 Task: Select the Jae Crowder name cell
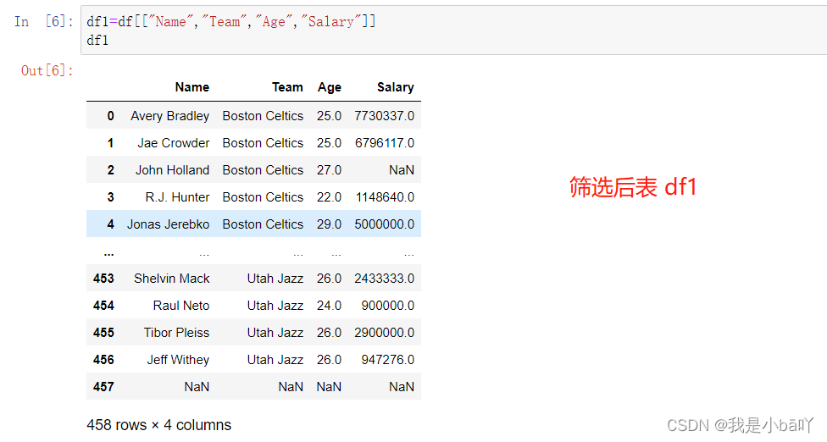pyautogui.click(x=174, y=143)
